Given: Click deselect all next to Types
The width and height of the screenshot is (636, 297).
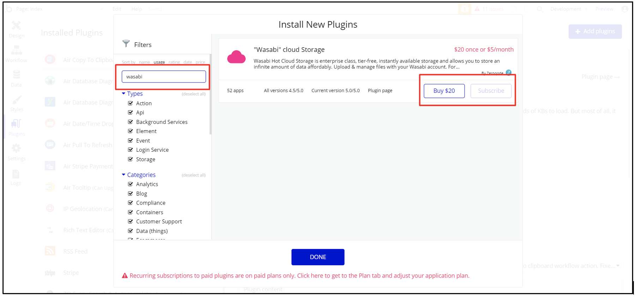Looking at the screenshot, I should click(x=193, y=94).
